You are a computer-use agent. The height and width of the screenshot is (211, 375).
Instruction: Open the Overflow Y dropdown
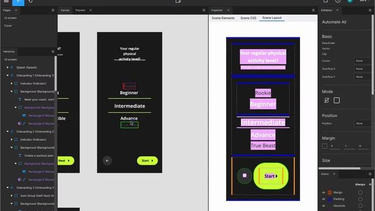click(363, 77)
